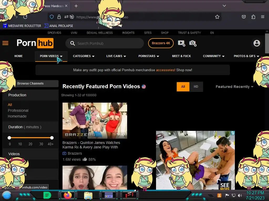Open the INSIGHTS top link
Viewport: 269px width, 201px height.
128,33
